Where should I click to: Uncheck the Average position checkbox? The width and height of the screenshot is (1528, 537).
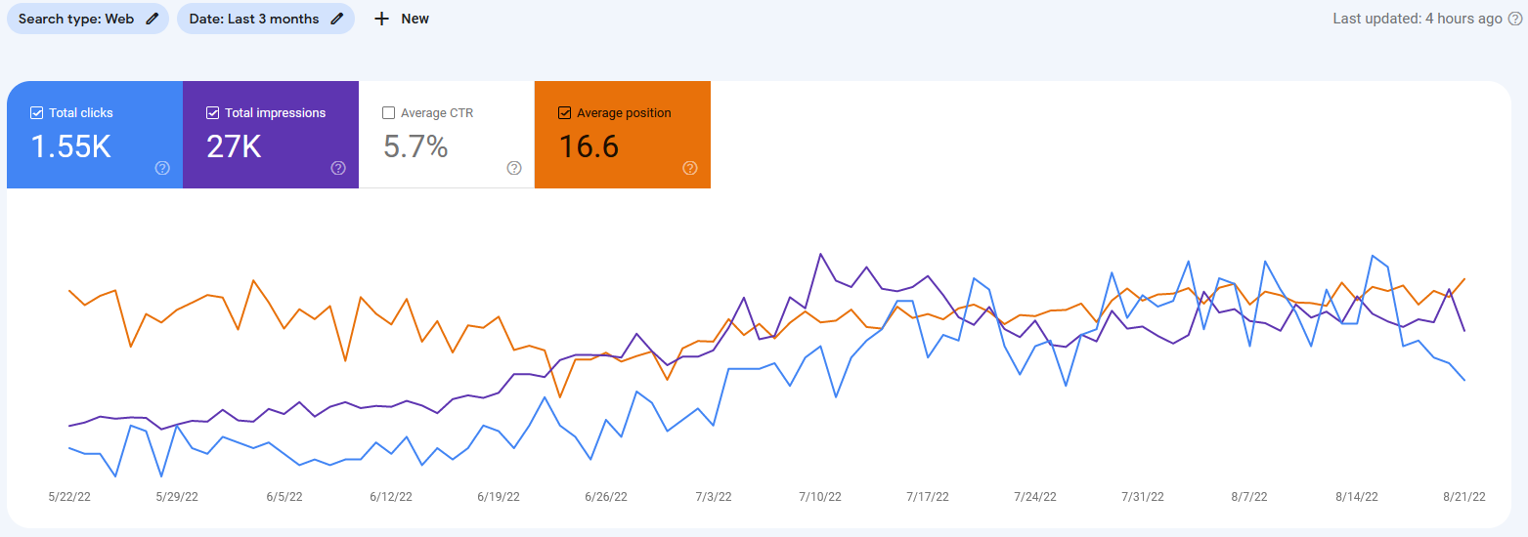(564, 113)
